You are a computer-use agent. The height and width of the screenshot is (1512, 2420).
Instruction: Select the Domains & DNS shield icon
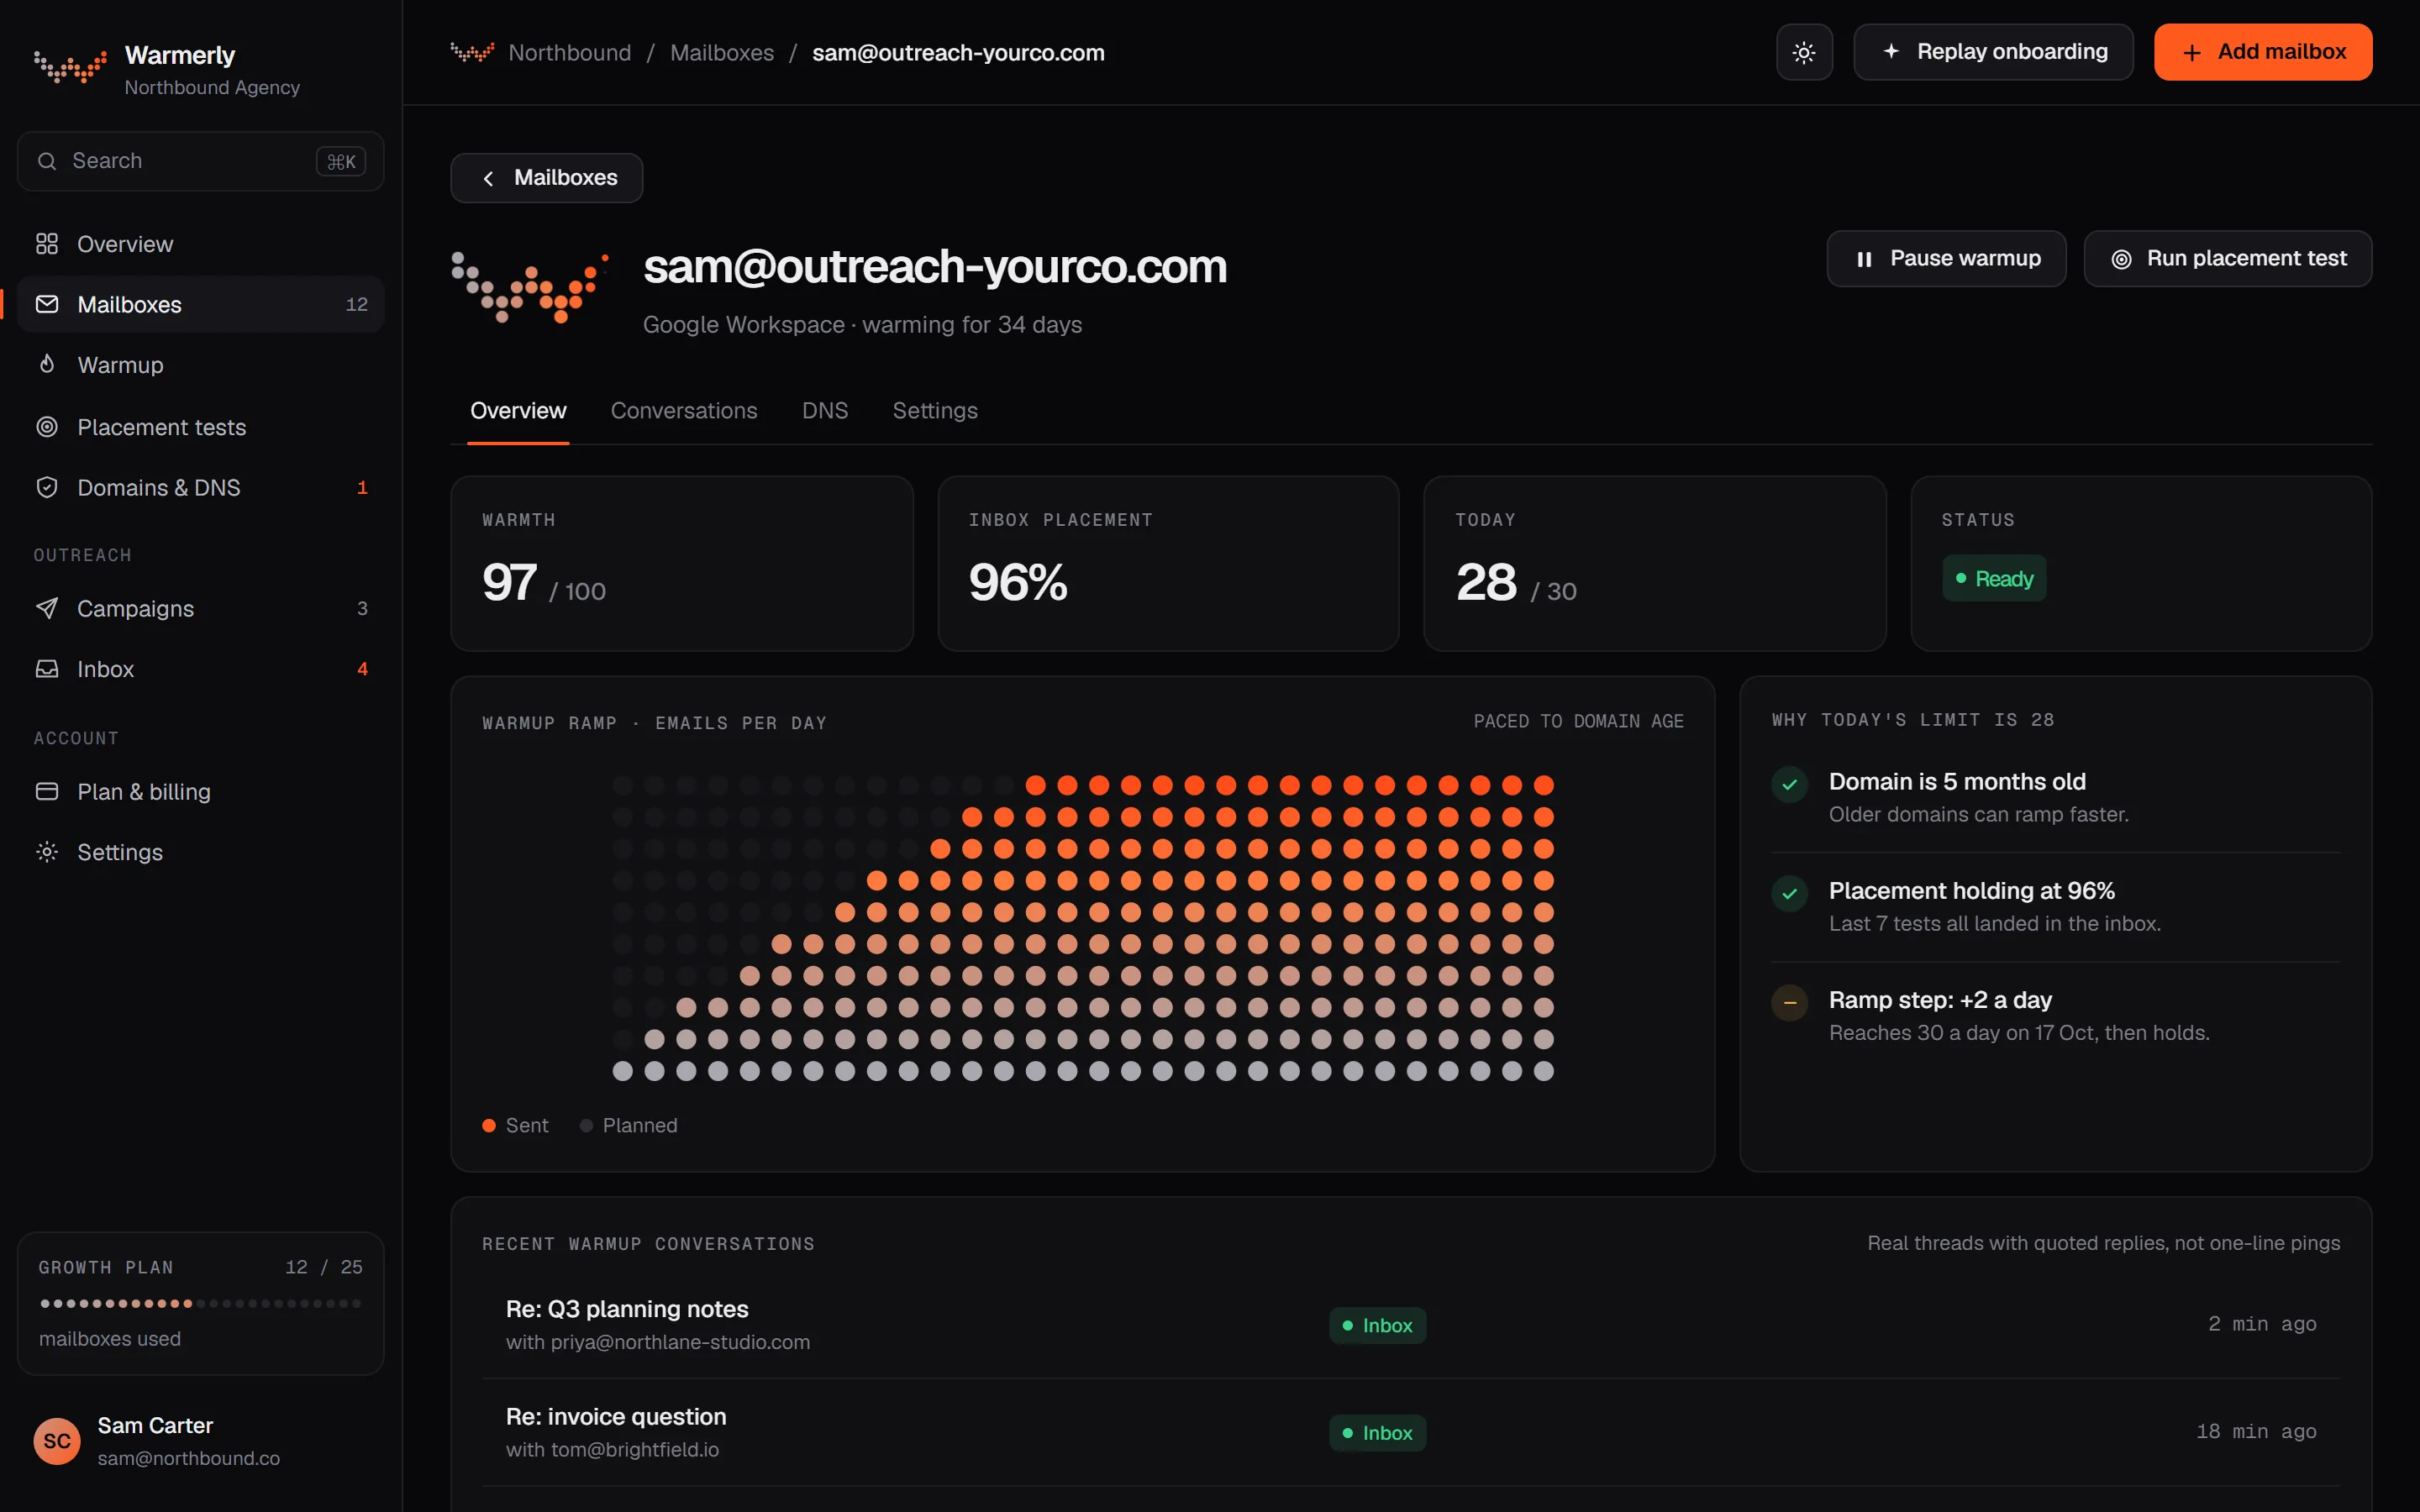click(x=47, y=487)
